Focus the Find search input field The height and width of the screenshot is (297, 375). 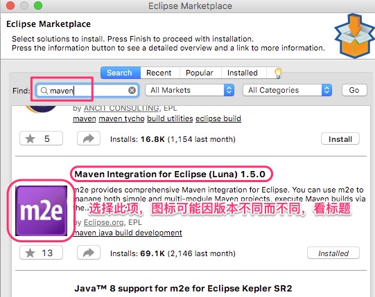click(x=87, y=90)
